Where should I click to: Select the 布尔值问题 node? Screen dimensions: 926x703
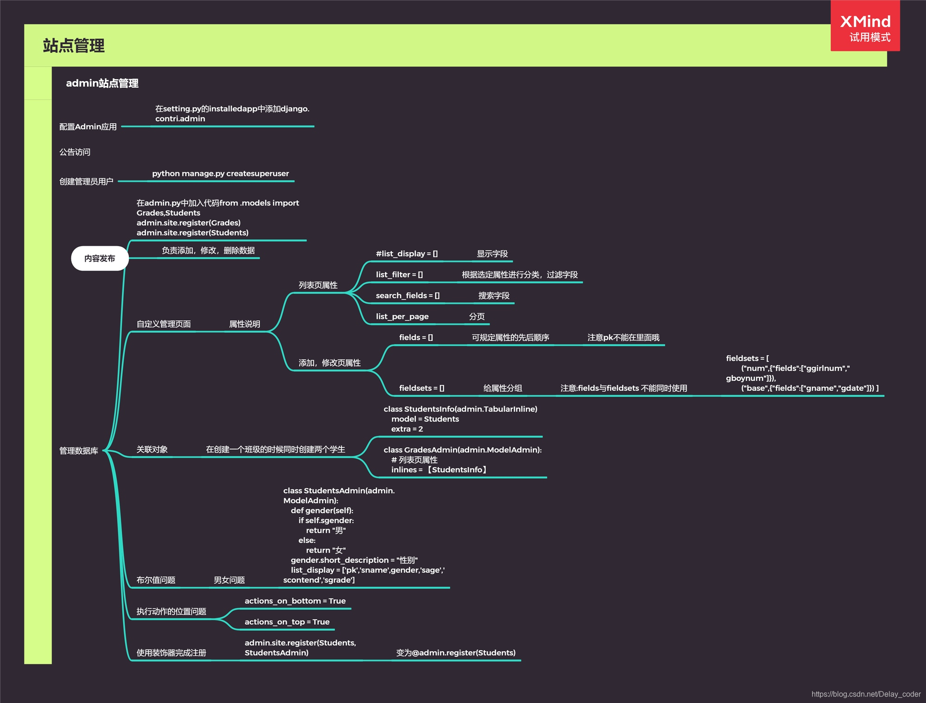point(156,580)
